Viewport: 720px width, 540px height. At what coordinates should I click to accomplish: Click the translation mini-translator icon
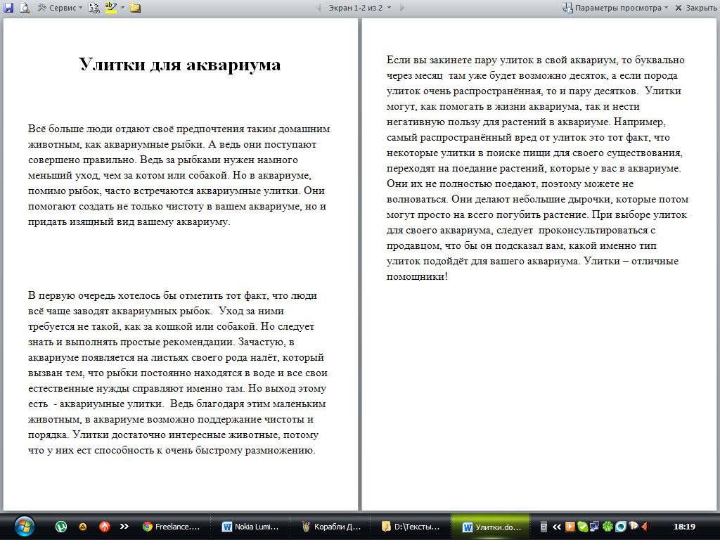tap(94, 7)
